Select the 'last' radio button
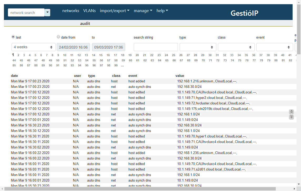The height and width of the screenshot is (191, 301). click(x=13, y=37)
